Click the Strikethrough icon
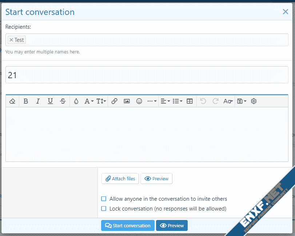 [63, 101]
